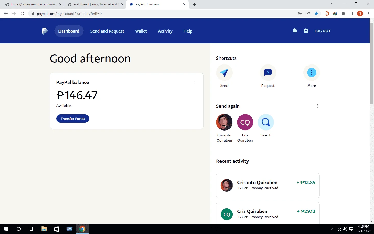The width and height of the screenshot is (374, 234).
Task: Open the settings gear icon
Action: click(306, 31)
